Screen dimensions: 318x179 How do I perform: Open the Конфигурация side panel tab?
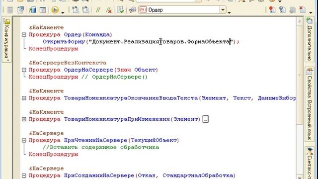click(6, 40)
